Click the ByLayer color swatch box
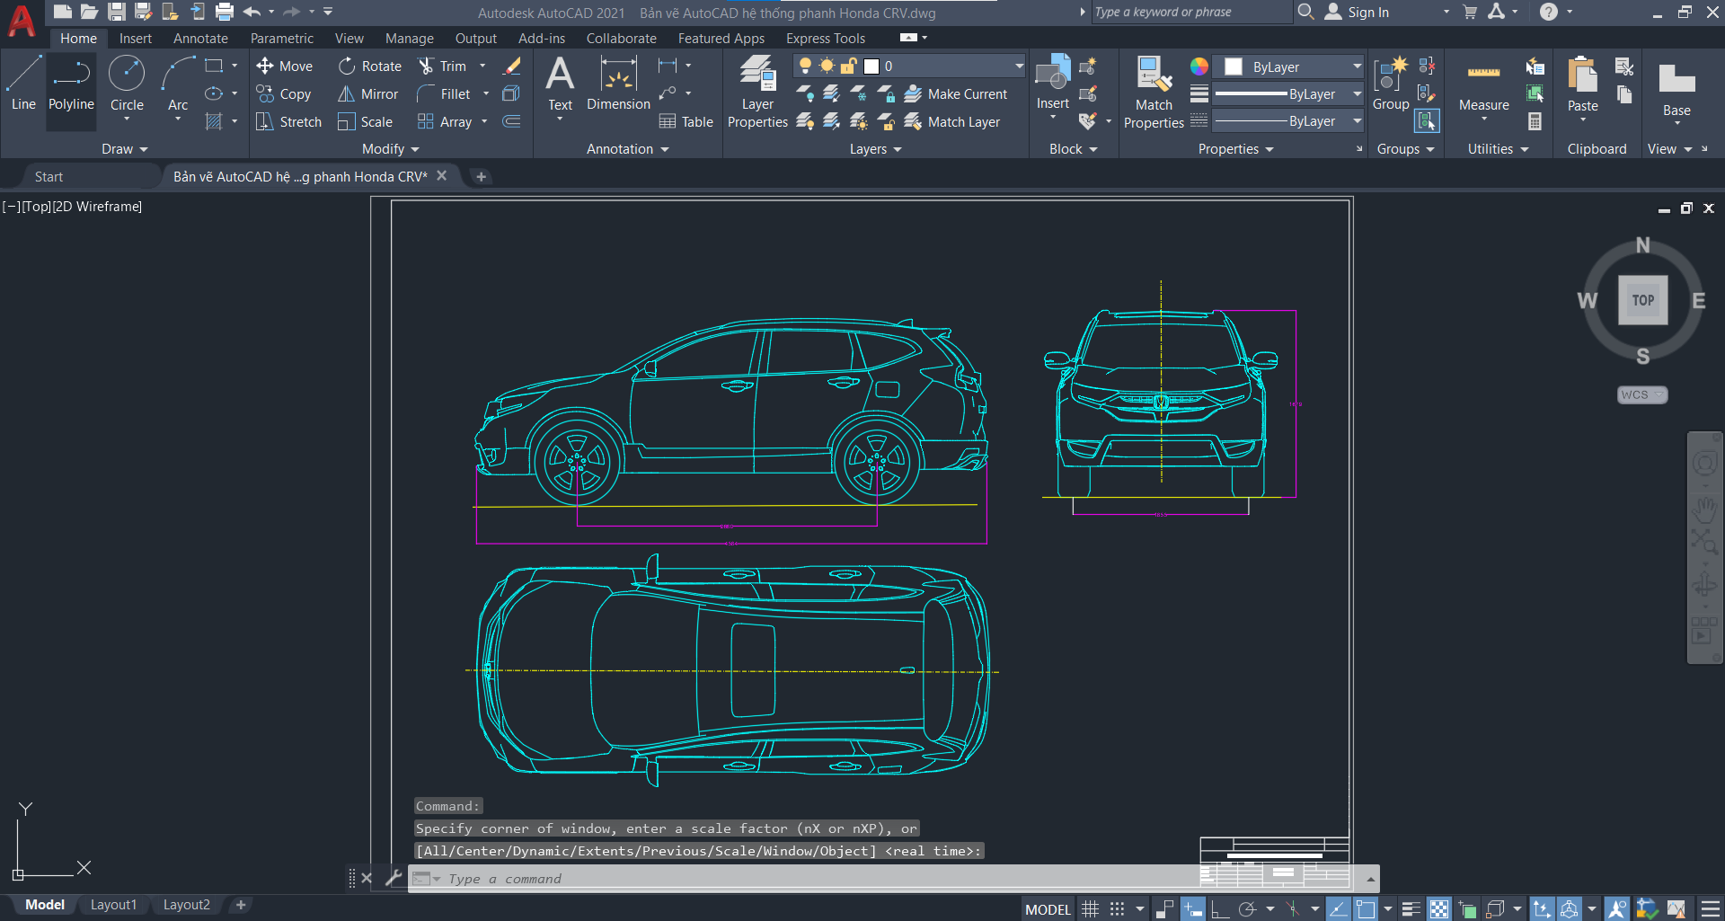Image resolution: width=1725 pixels, height=921 pixels. (x=1234, y=66)
